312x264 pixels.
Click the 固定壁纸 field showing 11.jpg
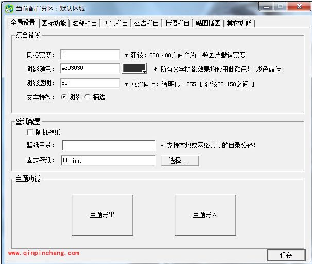108,161
